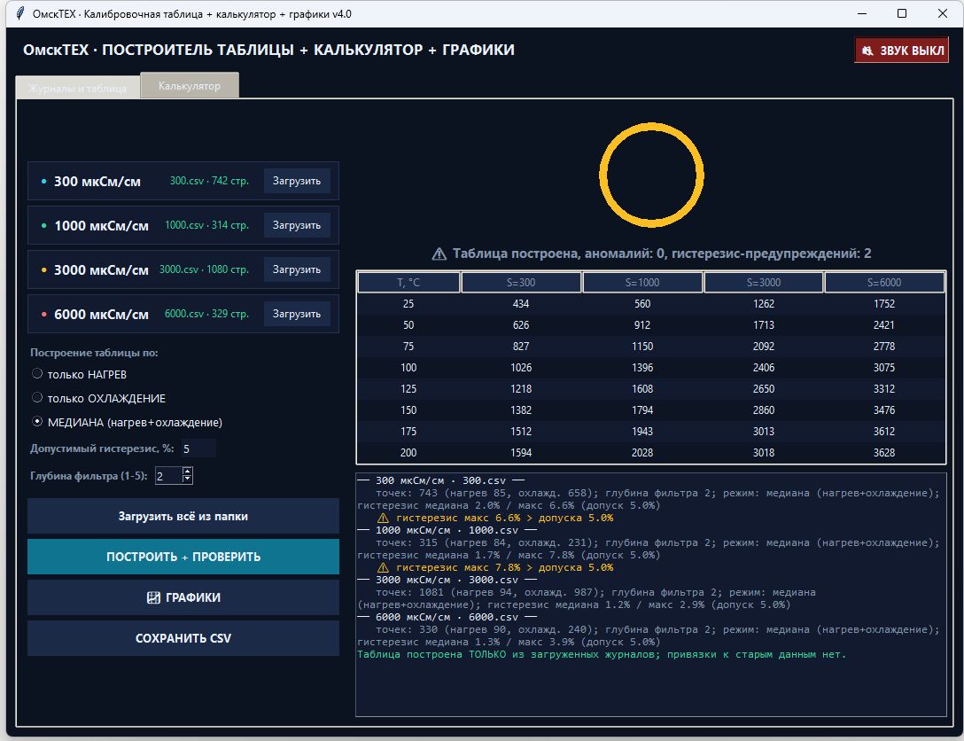Select table cell with value 434
The height and width of the screenshot is (741, 964).
pyautogui.click(x=521, y=304)
